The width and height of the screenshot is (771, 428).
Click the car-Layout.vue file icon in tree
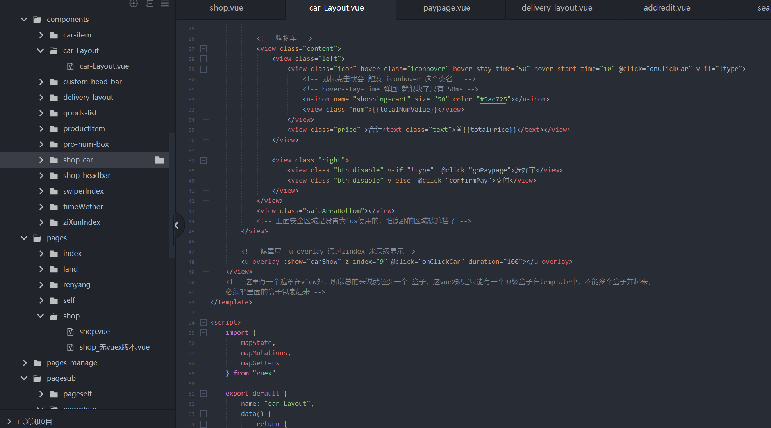pyautogui.click(x=70, y=66)
